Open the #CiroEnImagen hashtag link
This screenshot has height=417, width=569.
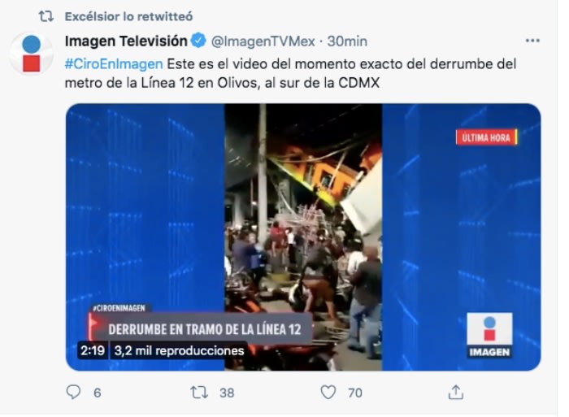coord(114,64)
